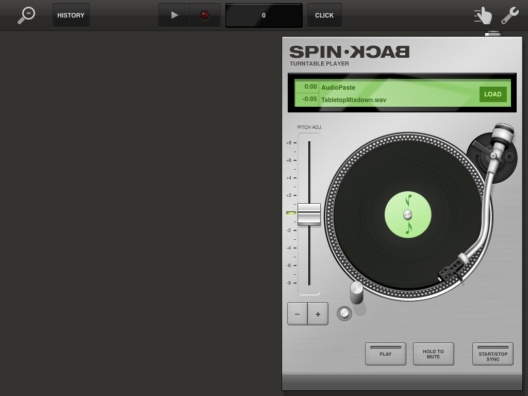Open settings with the wrench icon

[510, 15]
